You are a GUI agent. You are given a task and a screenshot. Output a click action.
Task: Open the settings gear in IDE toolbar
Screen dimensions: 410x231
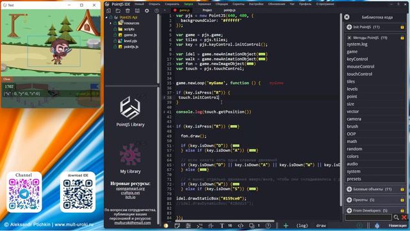pyautogui.click(x=147, y=11)
